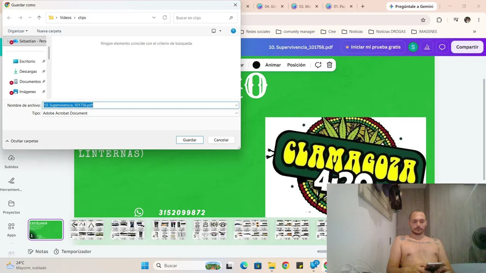Collapse folders with Ocultar carpetas
486x273 pixels.
point(22,141)
